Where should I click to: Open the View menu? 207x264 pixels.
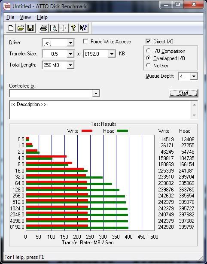(x=25, y=17)
